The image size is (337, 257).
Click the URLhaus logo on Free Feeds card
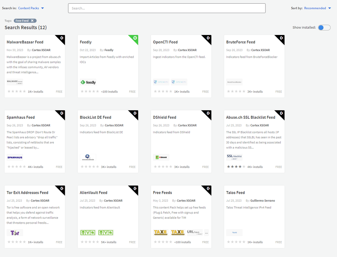tap(195, 232)
